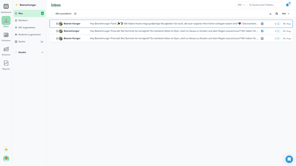The width and height of the screenshot is (296, 166).
Task: Select the Inbox icon in left rail
Action: coord(6,20)
